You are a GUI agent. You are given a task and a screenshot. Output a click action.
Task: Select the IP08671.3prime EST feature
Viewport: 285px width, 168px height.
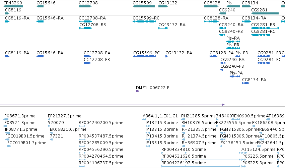pyautogui.click(x=6, y=120)
